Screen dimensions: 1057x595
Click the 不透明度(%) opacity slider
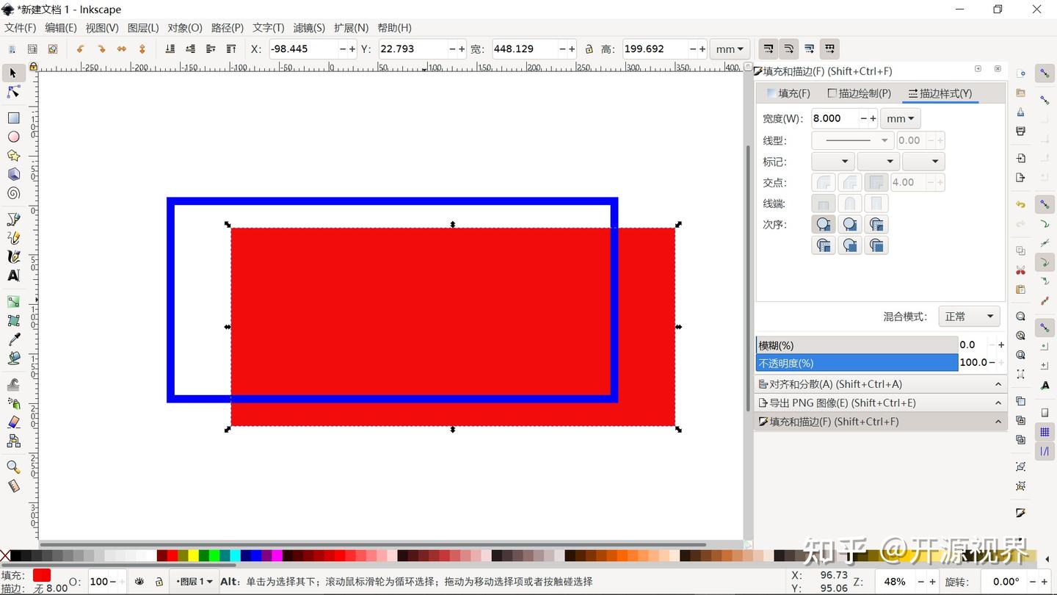click(857, 363)
